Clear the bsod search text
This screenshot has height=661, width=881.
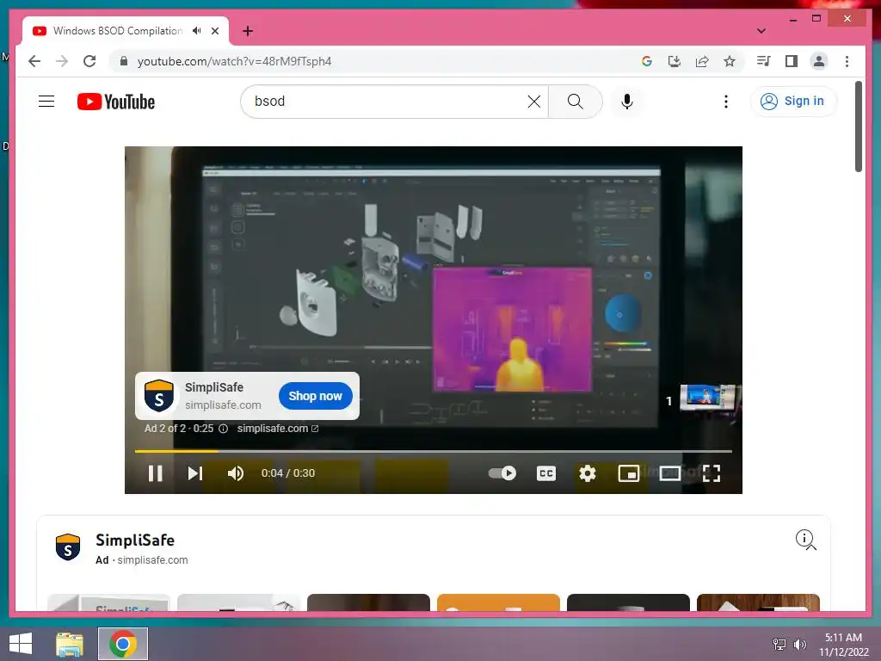point(534,102)
